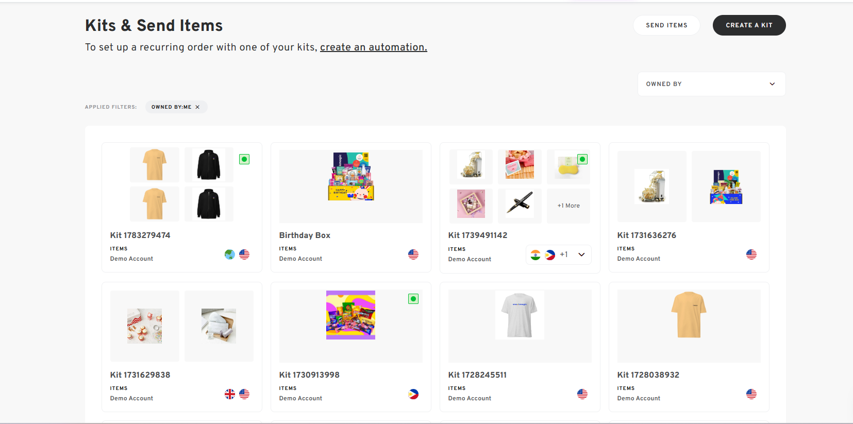Click the UK flag on Kit 1731629838
853x424 pixels.
pyautogui.click(x=230, y=394)
